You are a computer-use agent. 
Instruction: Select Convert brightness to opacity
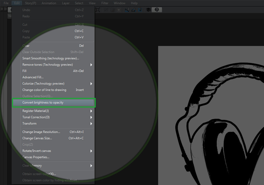[43, 102]
